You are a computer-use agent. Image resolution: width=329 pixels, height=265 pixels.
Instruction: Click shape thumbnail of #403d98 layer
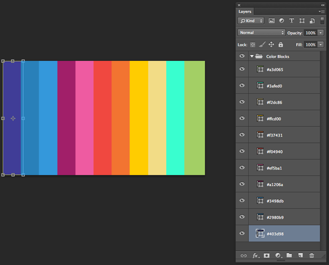pos(260,233)
